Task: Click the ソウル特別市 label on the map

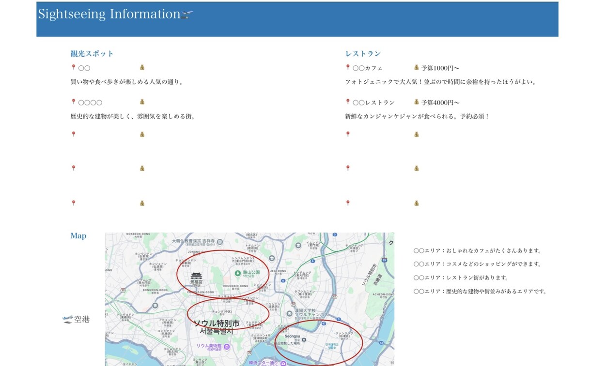Action: pyautogui.click(x=217, y=323)
